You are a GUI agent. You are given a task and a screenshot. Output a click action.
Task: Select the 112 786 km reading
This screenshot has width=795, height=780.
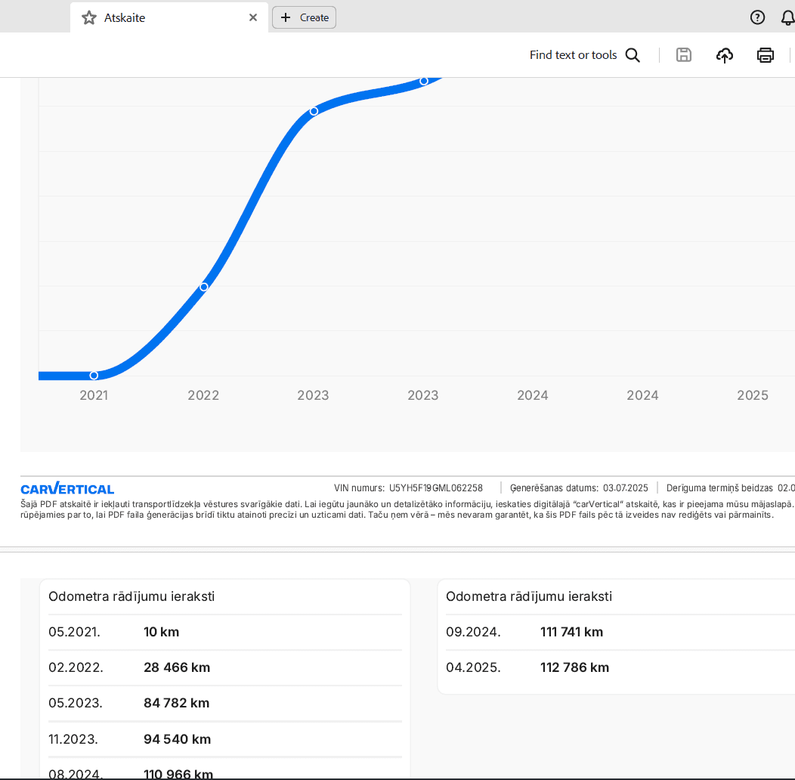coord(574,667)
